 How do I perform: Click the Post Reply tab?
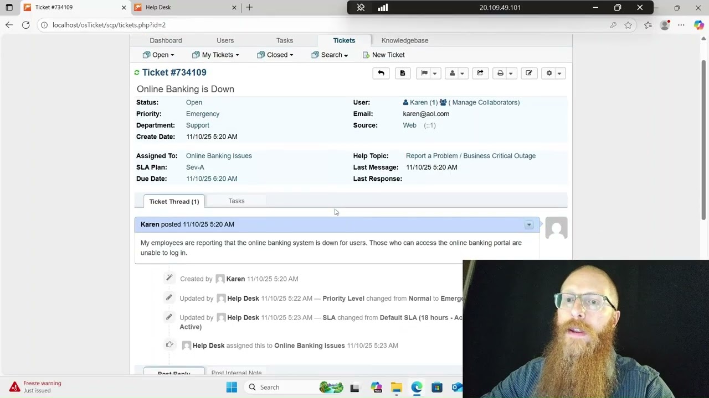tap(174, 373)
